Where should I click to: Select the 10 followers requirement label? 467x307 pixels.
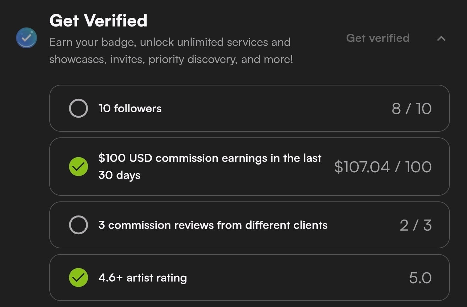[130, 109]
